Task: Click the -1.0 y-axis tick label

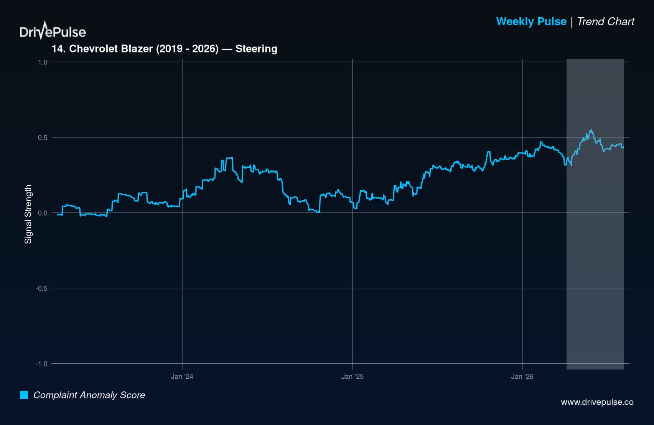Action: tap(41, 364)
